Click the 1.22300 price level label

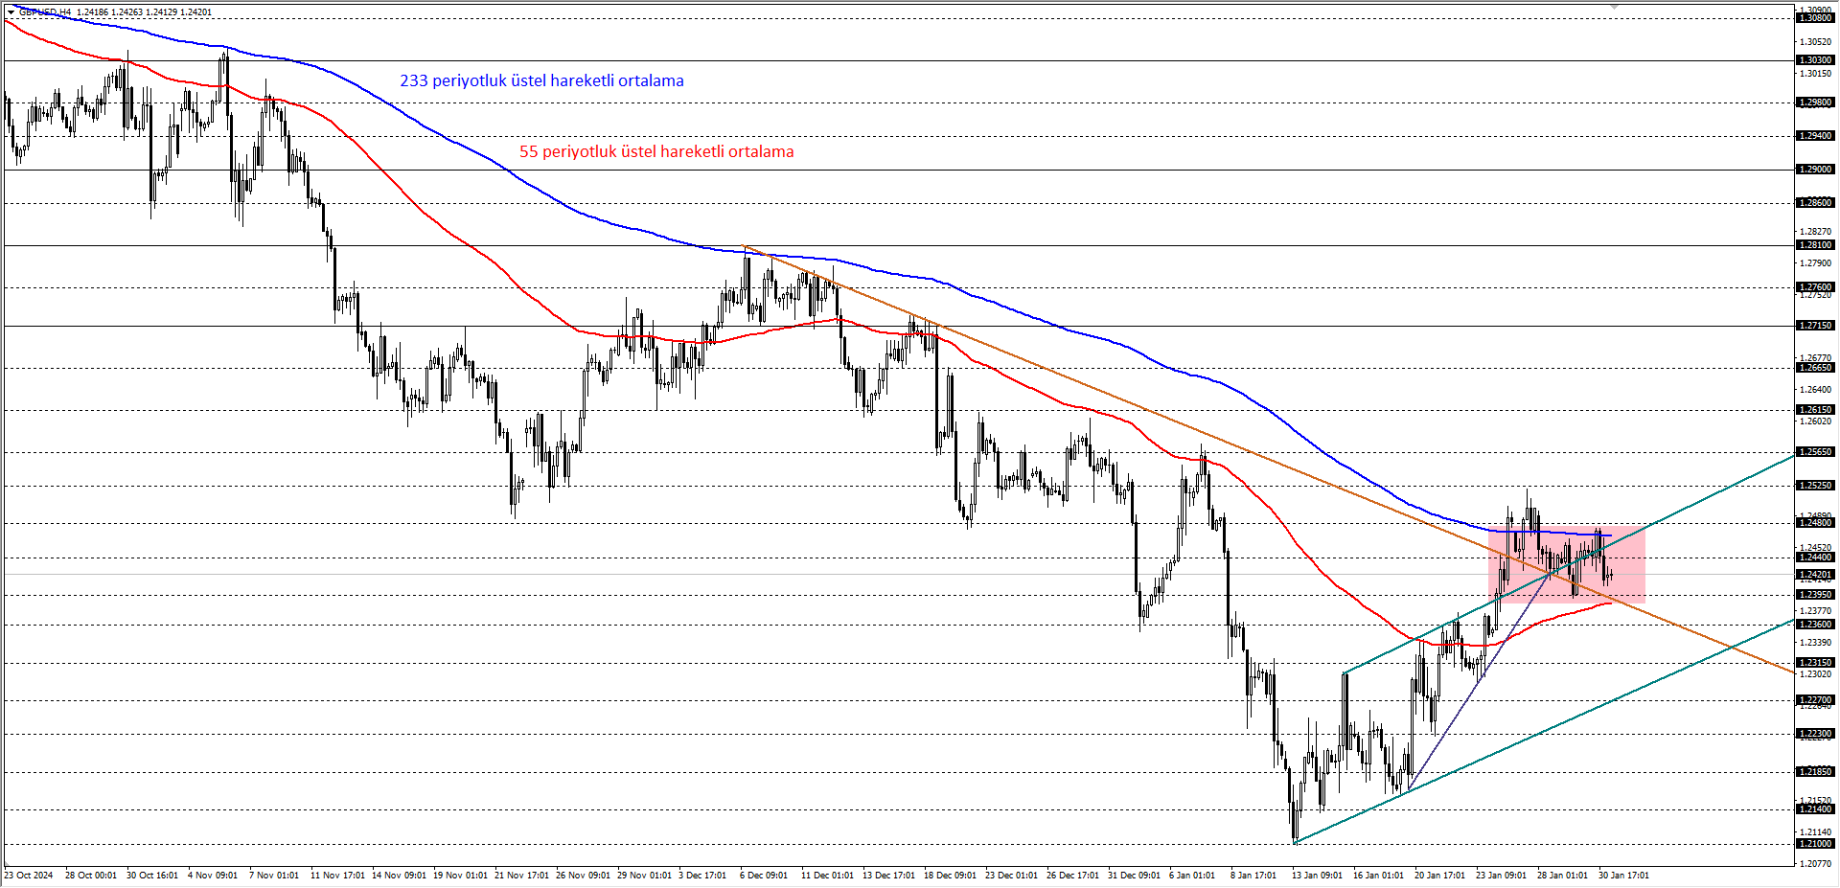pos(1815,734)
